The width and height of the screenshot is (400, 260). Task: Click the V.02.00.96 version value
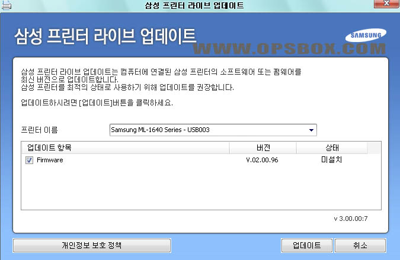(262, 160)
